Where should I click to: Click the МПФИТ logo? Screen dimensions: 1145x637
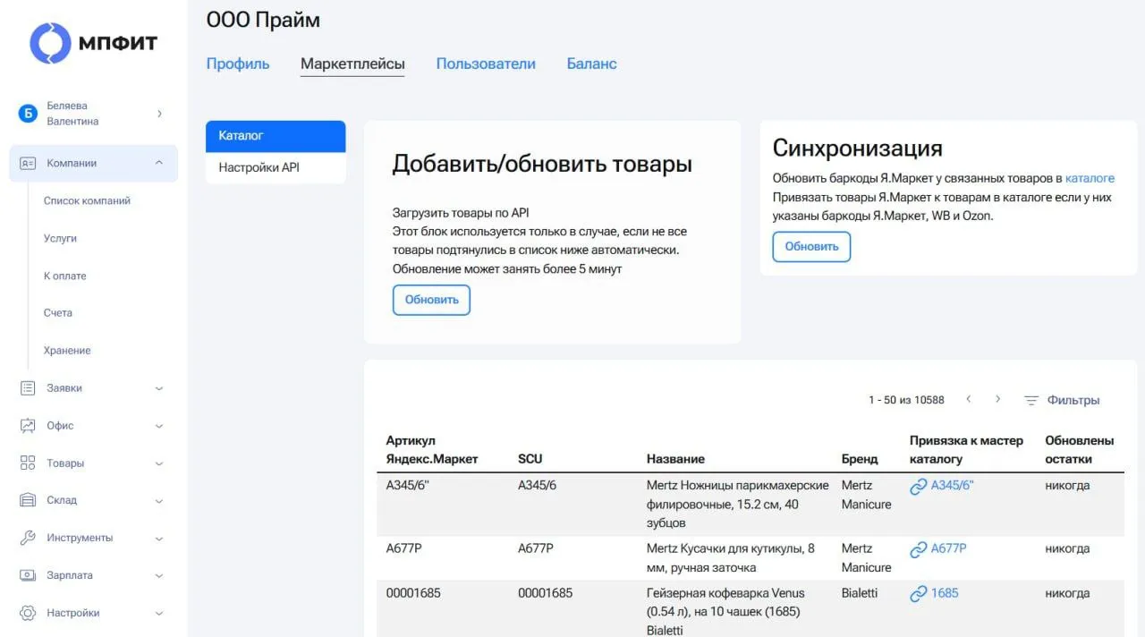click(x=93, y=43)
